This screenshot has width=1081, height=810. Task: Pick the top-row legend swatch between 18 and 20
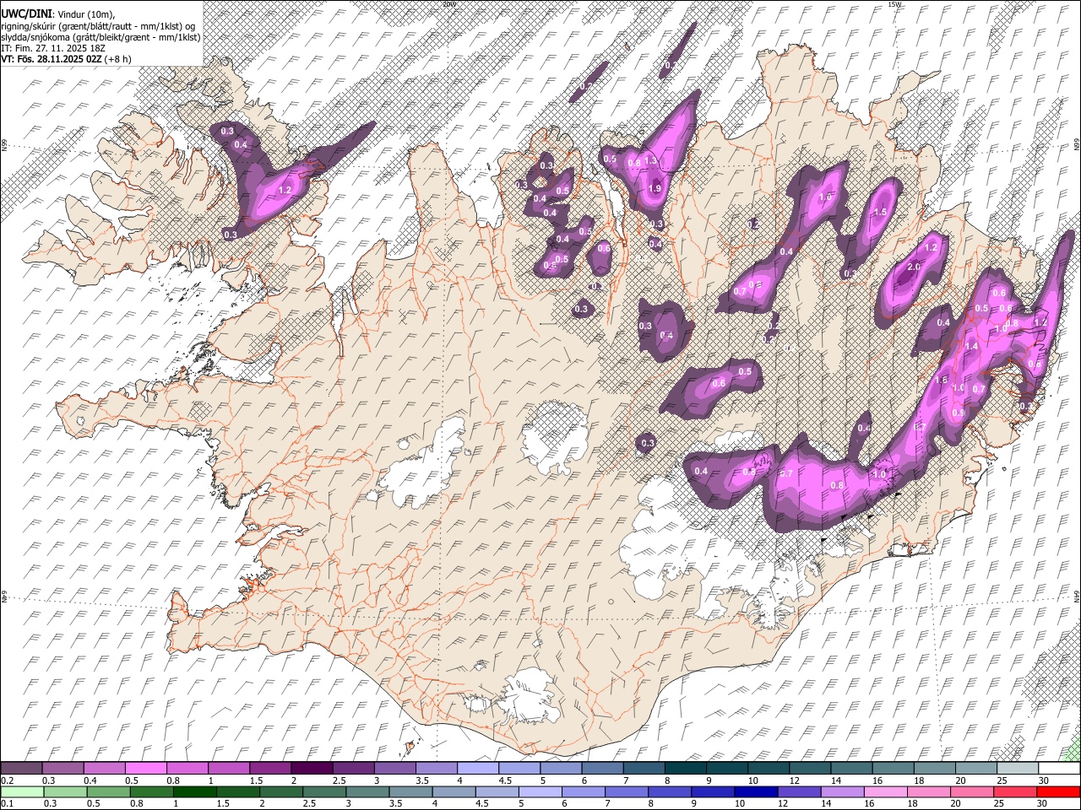point(933,769)
